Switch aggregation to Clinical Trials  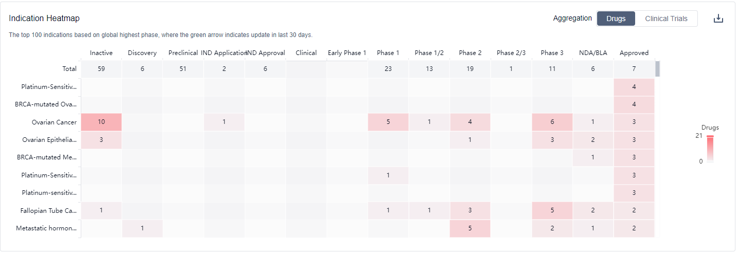pos(666,19)
